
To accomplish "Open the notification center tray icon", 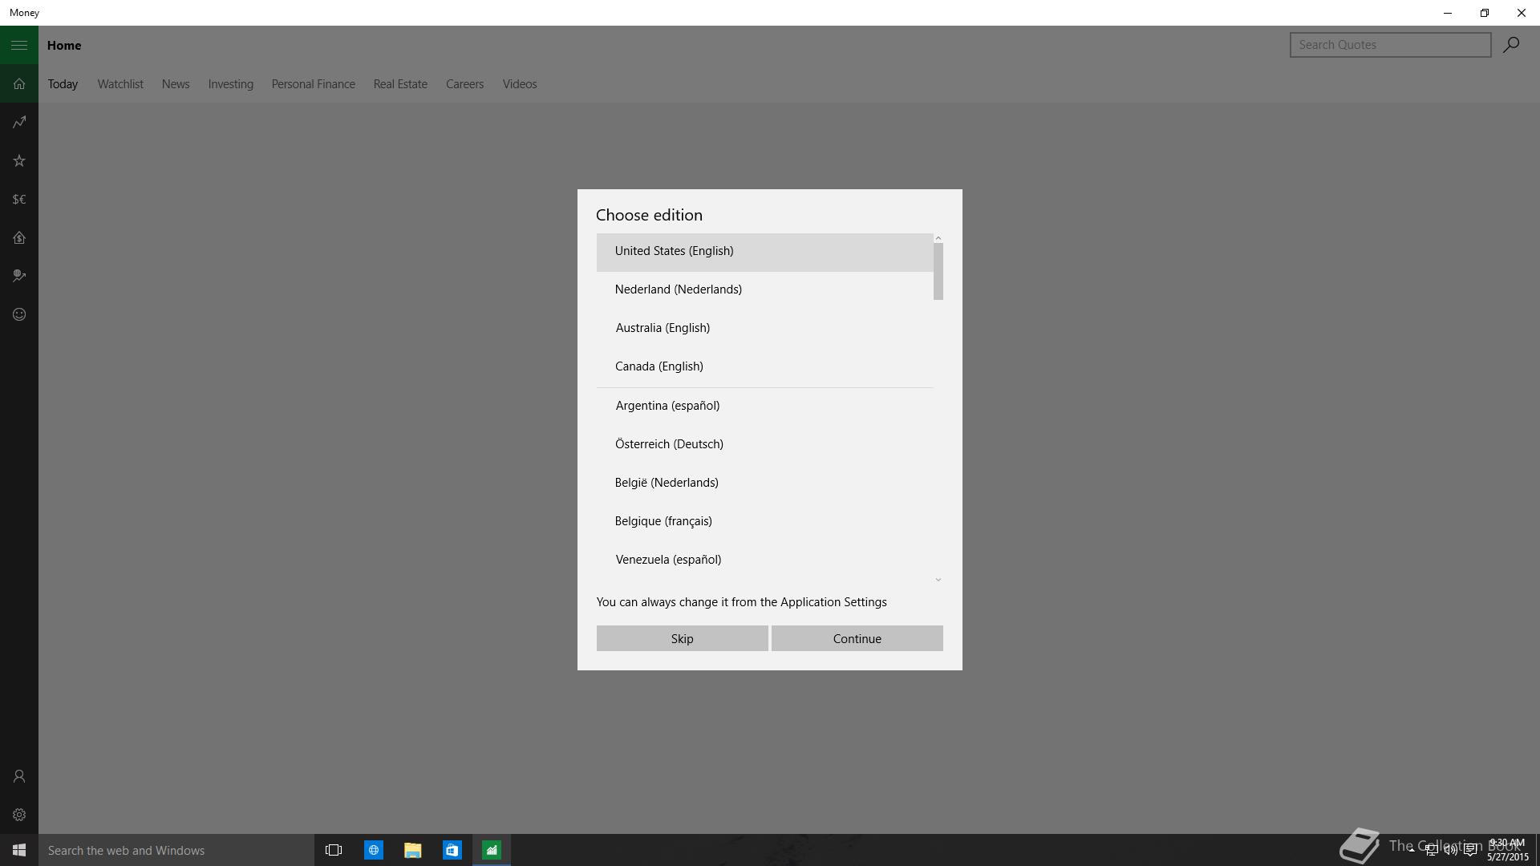I will [x=1470, y=851].
